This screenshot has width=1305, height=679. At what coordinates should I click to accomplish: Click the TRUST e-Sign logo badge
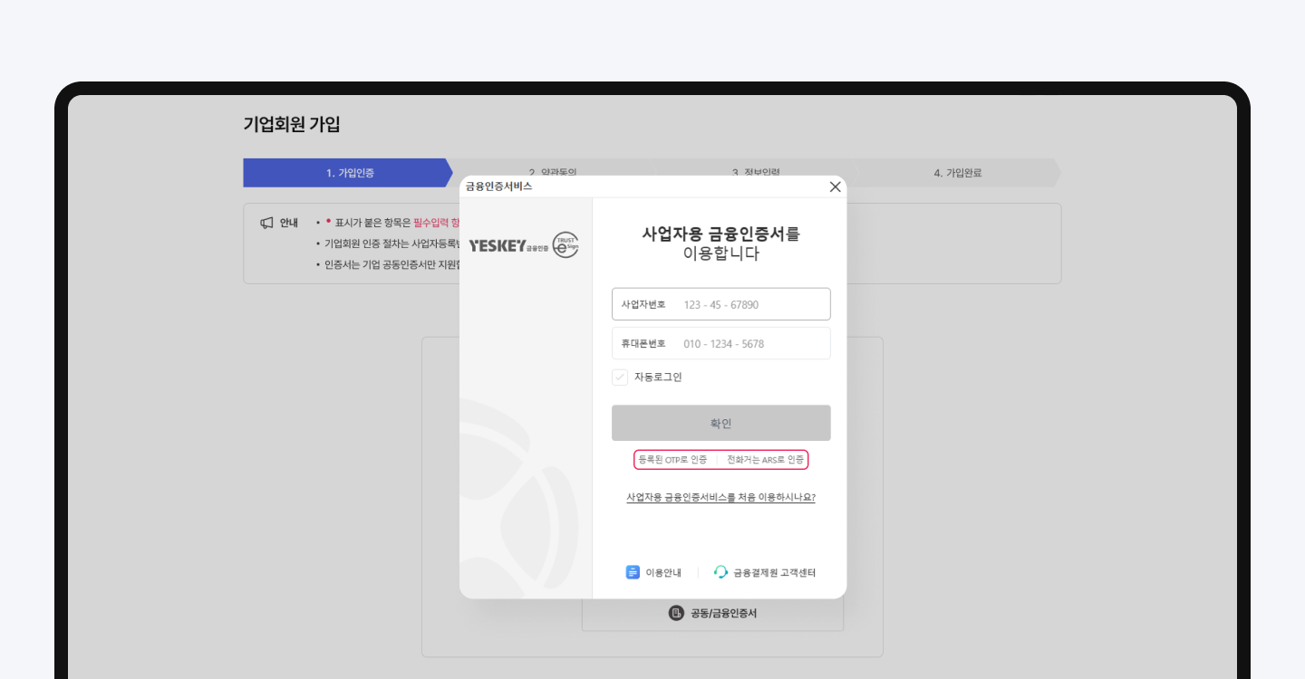[565, 244]
